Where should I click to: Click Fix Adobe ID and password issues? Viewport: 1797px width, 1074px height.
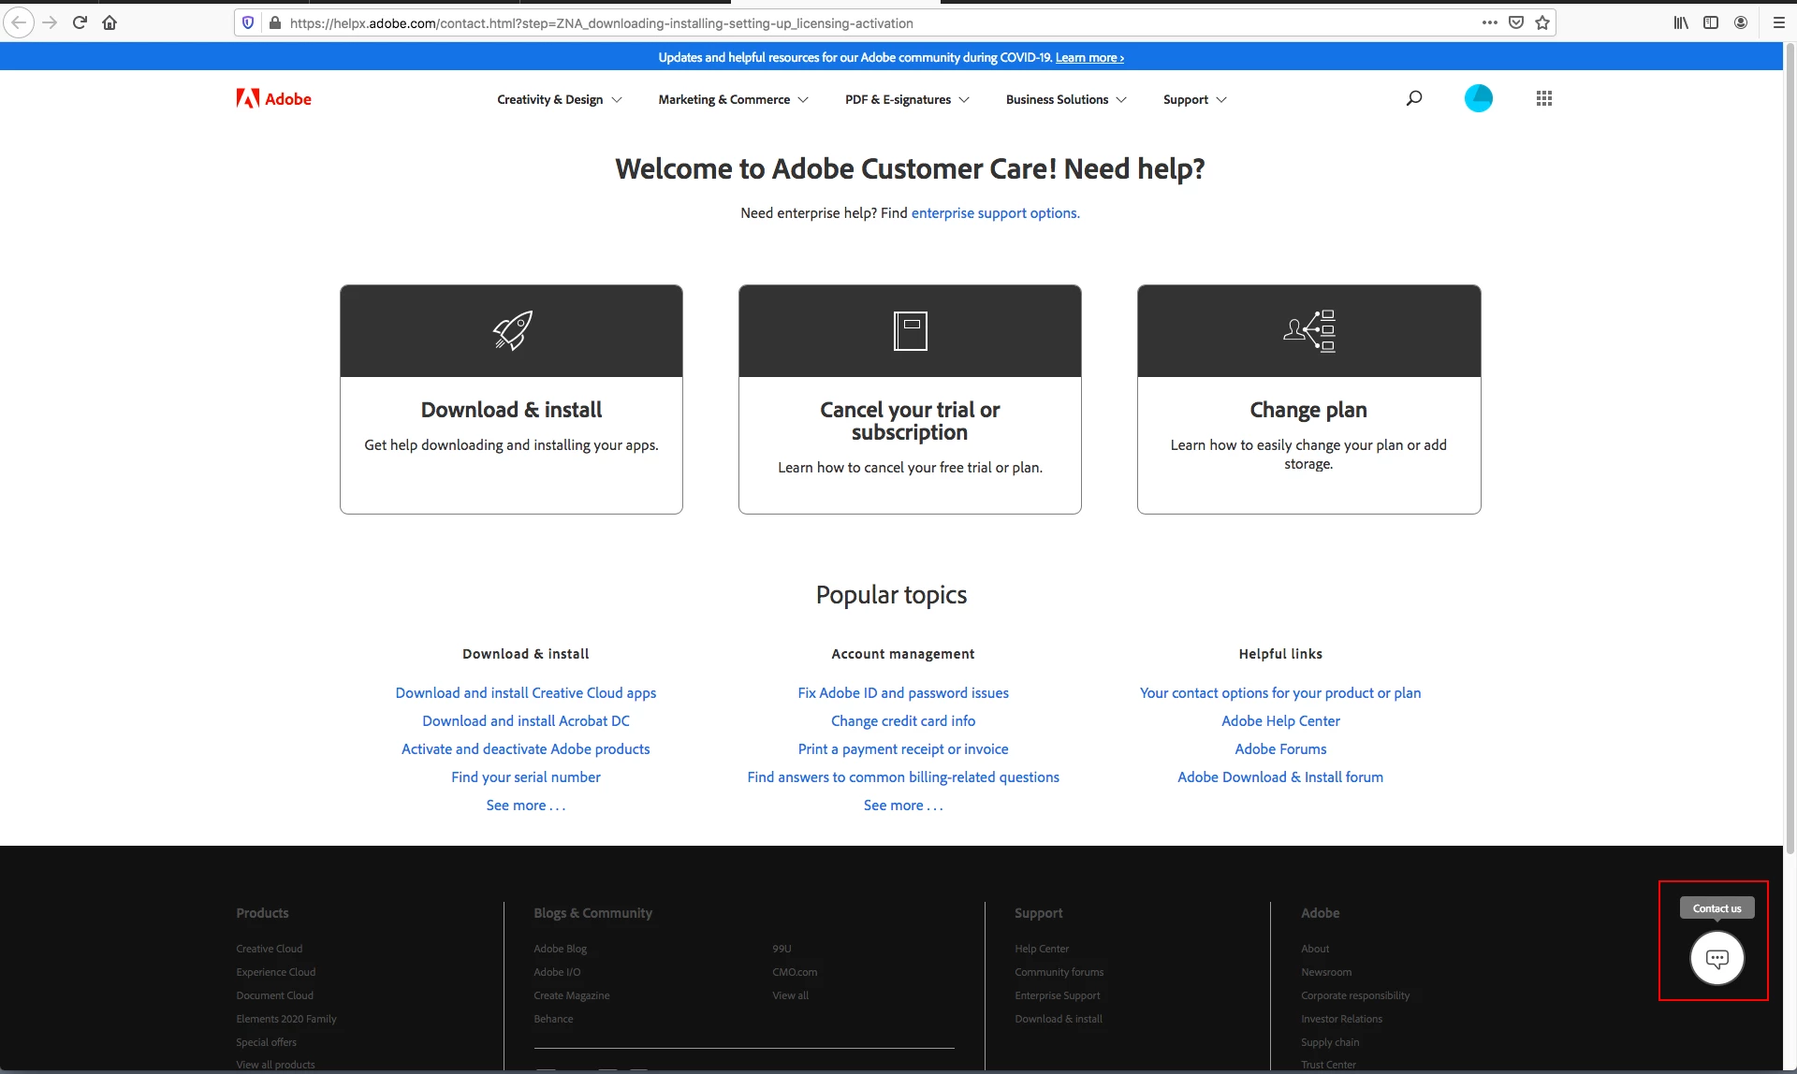[x=903, y=693]
